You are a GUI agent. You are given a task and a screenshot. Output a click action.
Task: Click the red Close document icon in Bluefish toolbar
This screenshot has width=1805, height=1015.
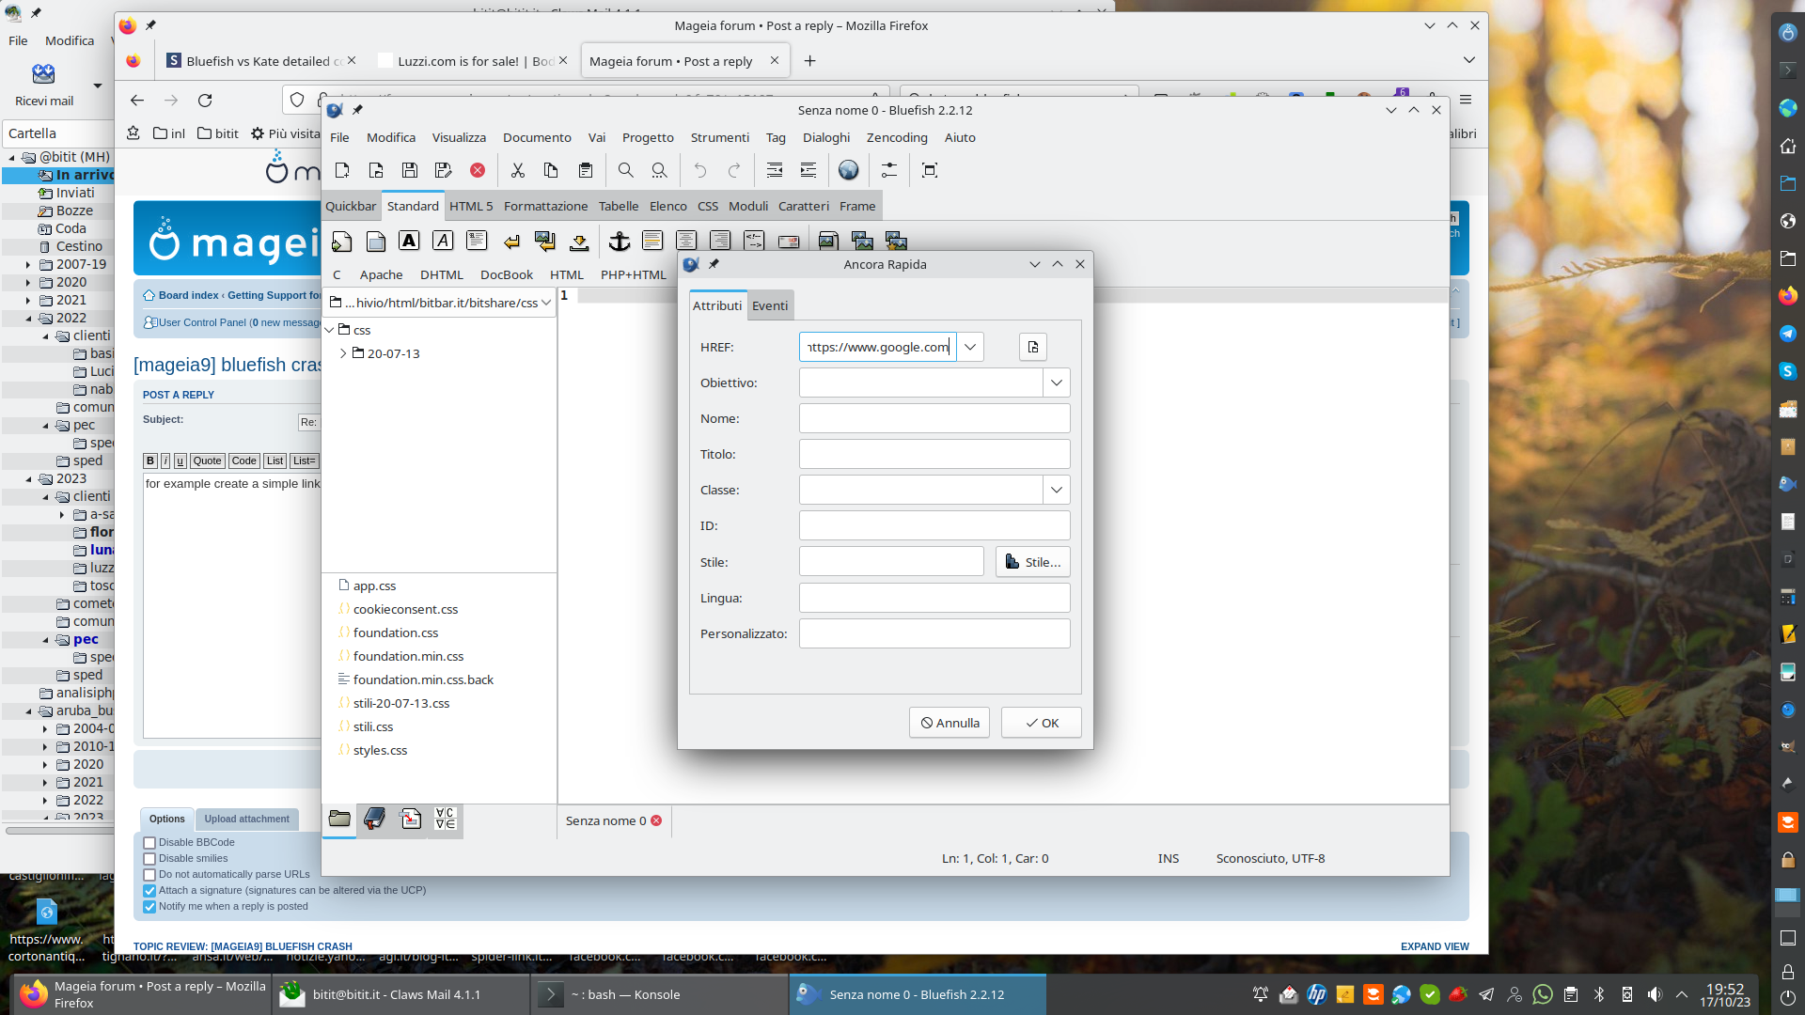click(478, 170)
